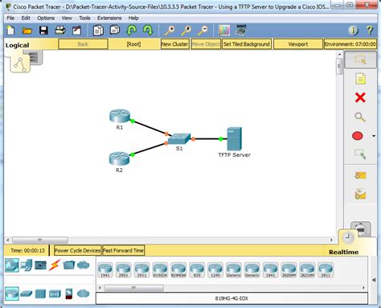Click the question mark Help icon

tap(370, 31)
